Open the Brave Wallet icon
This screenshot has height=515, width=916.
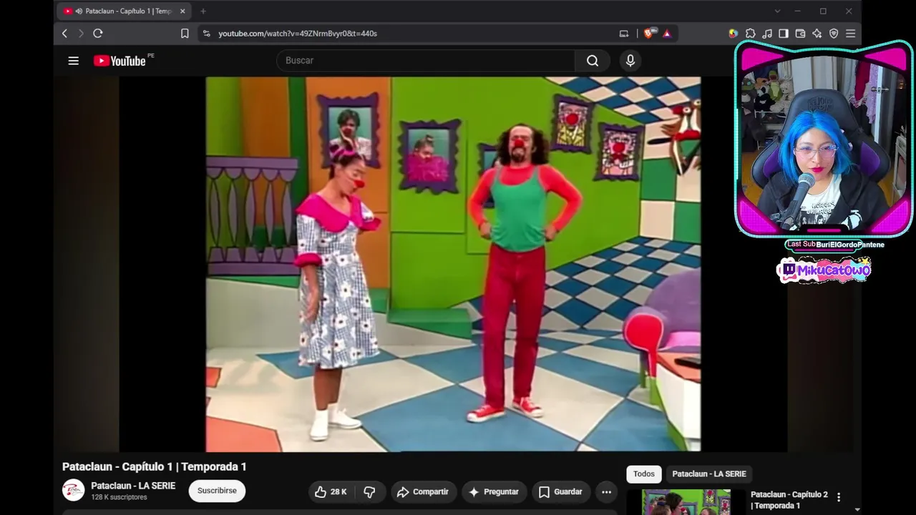tap(800, 34)
